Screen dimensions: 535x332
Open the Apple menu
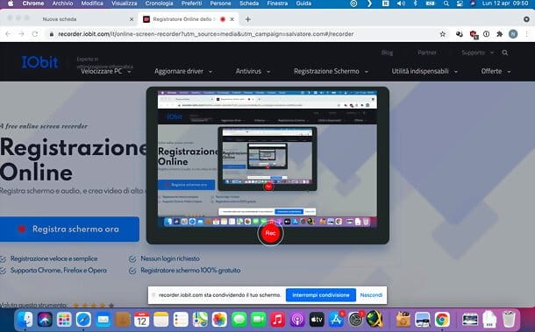point(11,4)
